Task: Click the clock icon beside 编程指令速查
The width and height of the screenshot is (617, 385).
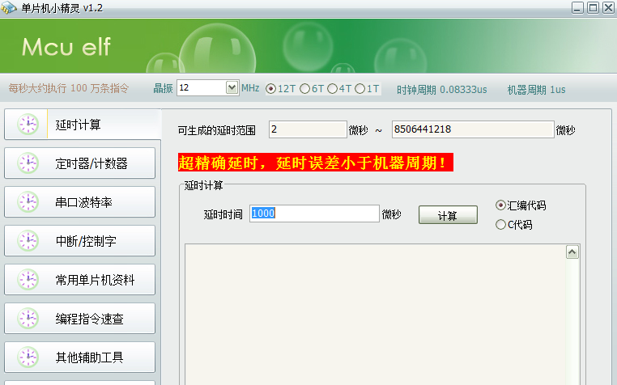Action: (x=28, y=318)
